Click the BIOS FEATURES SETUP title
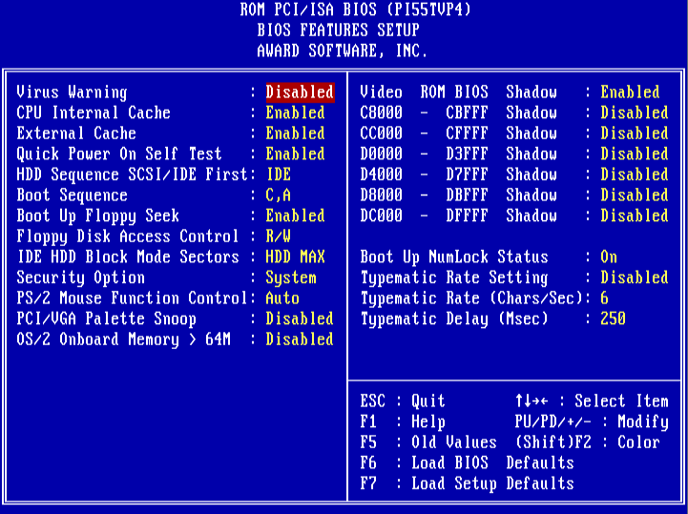The image size is (688, 514). (x=339, y=31)
